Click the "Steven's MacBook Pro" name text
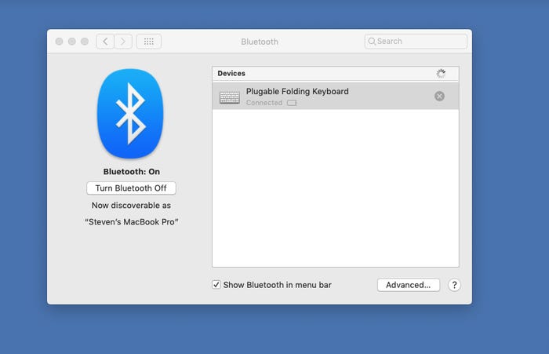The height and width of the screenshot is (354, 549). click(131, 222)
